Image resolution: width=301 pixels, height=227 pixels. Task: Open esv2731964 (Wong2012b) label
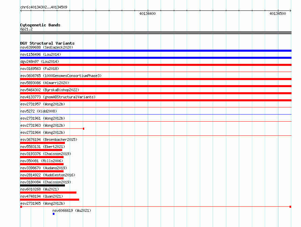point(43,132)
